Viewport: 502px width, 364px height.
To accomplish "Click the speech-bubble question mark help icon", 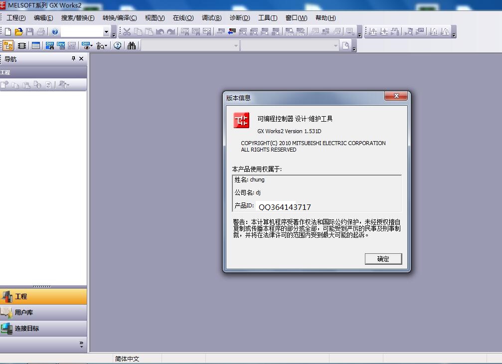I will [118, 46].
